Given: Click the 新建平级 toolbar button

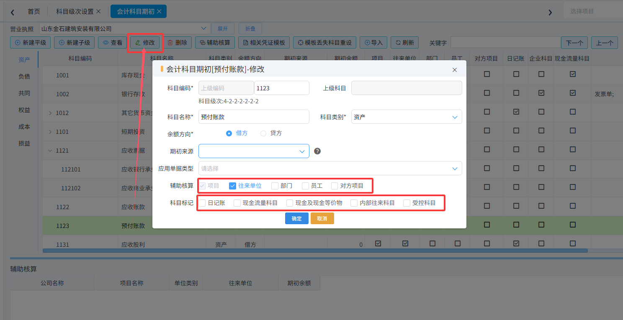Looking at the screenshot, I should point(31,43).
